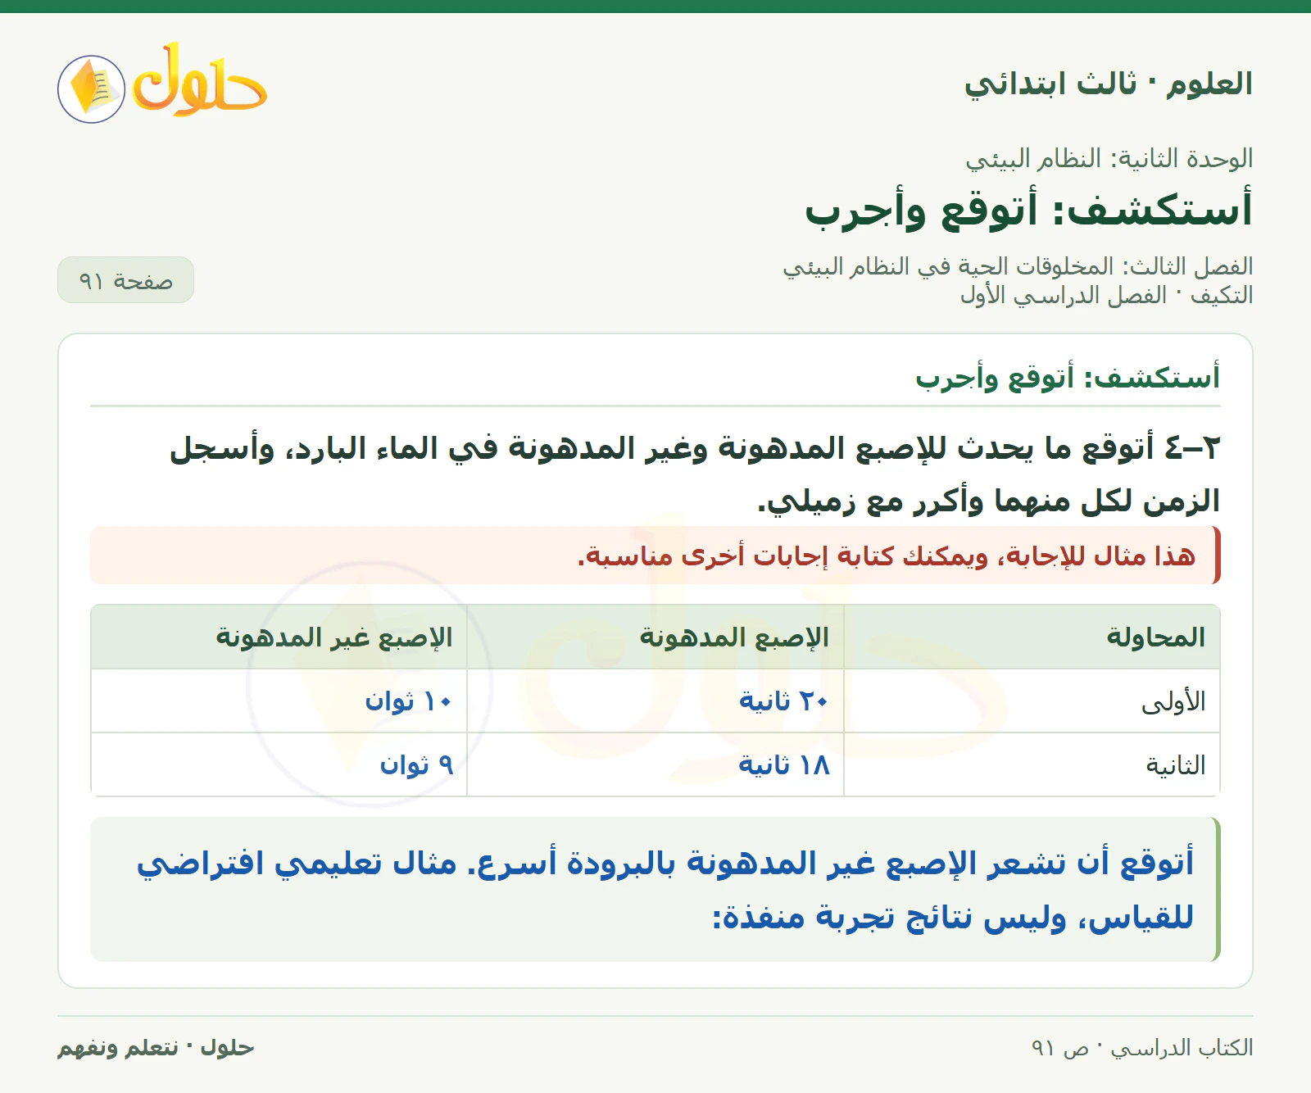1311x1093 pixels.
Task: Click the footer text الكتاب الدراسي · ص ٩١
Action: click(x=1141, y=1048)
